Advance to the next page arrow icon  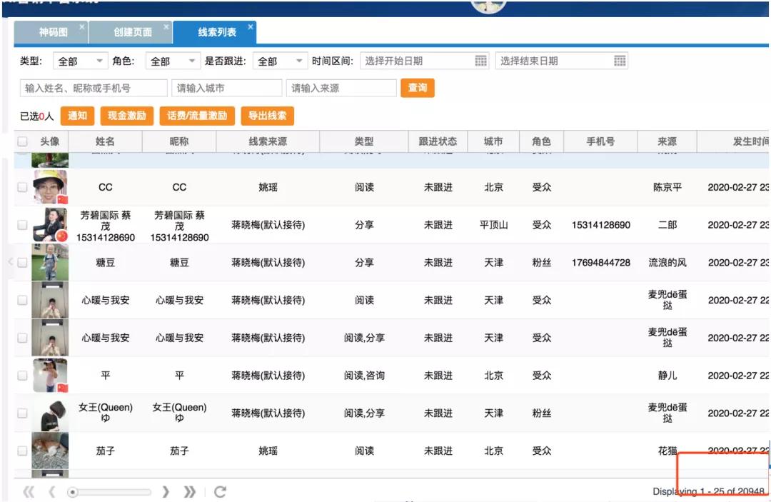coord(166,491)
